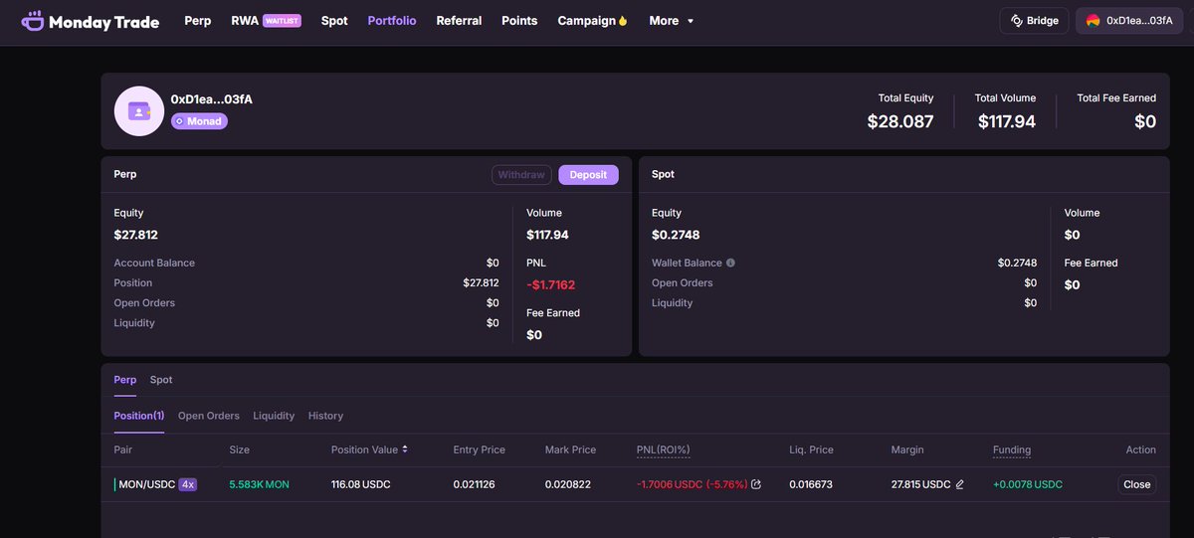This screenshot has width=1194, height=538.
Task: Open the Referral page
Action: 459,21
